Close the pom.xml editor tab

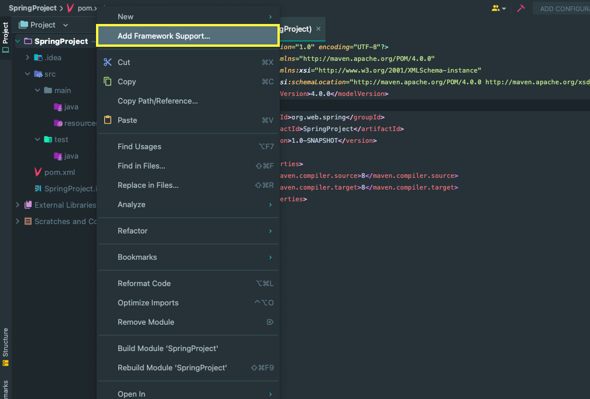click(318, 29)
